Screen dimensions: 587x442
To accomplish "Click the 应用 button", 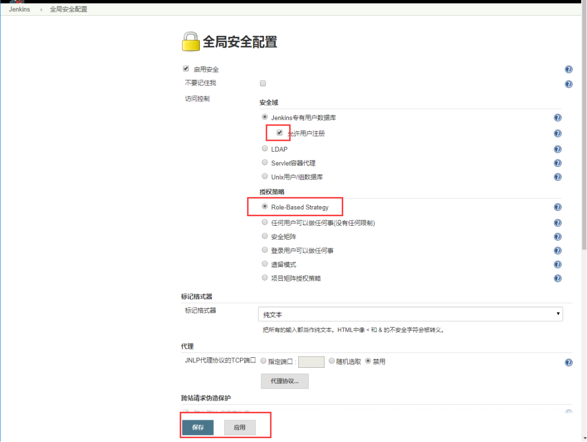I will 239,427.
